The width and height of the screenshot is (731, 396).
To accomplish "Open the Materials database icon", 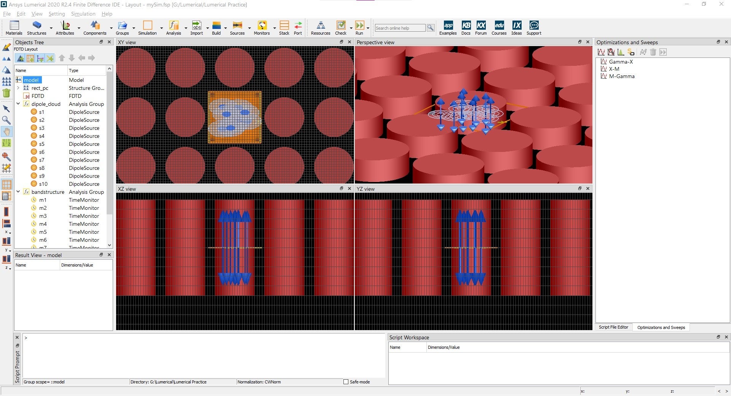I will (14, 26).
